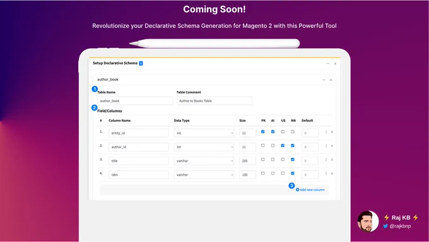Click the Twitter bird icon

coord(385,226)
